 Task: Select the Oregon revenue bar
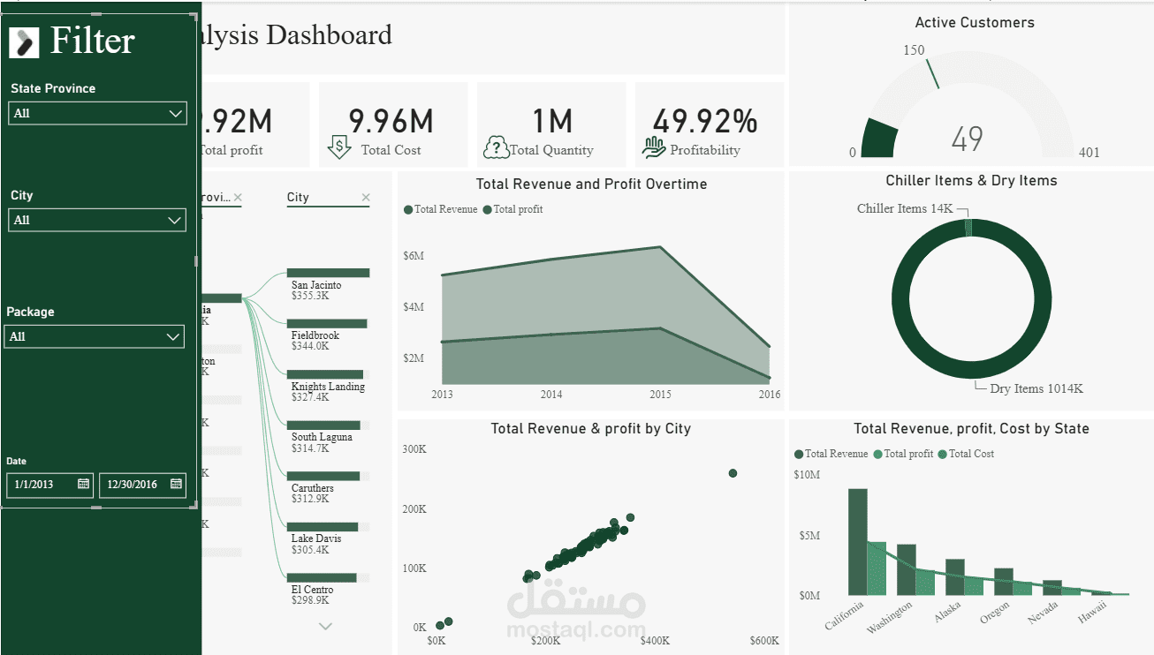(1003, 582)
